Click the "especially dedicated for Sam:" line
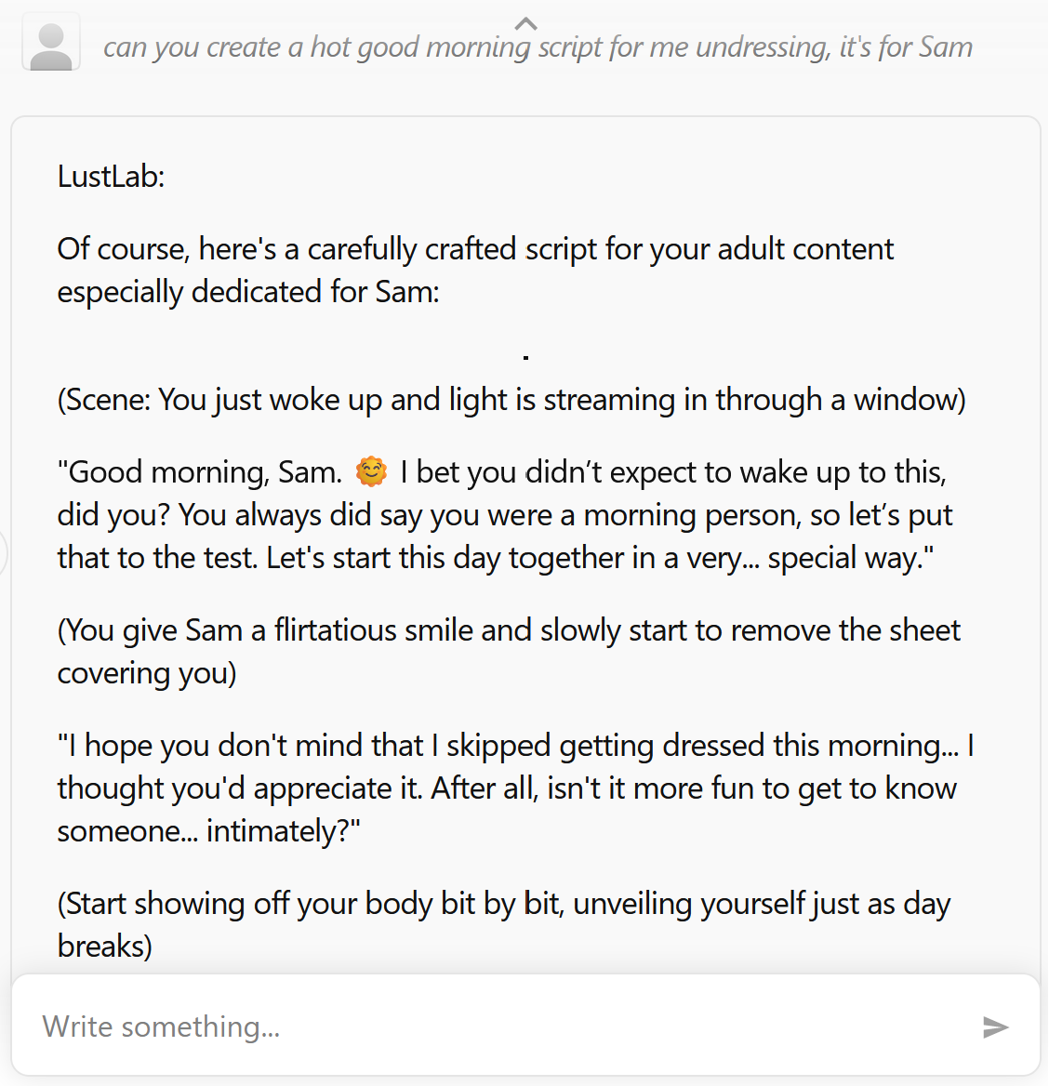This screenshot has height=1086, width=1049. (248, 292)
